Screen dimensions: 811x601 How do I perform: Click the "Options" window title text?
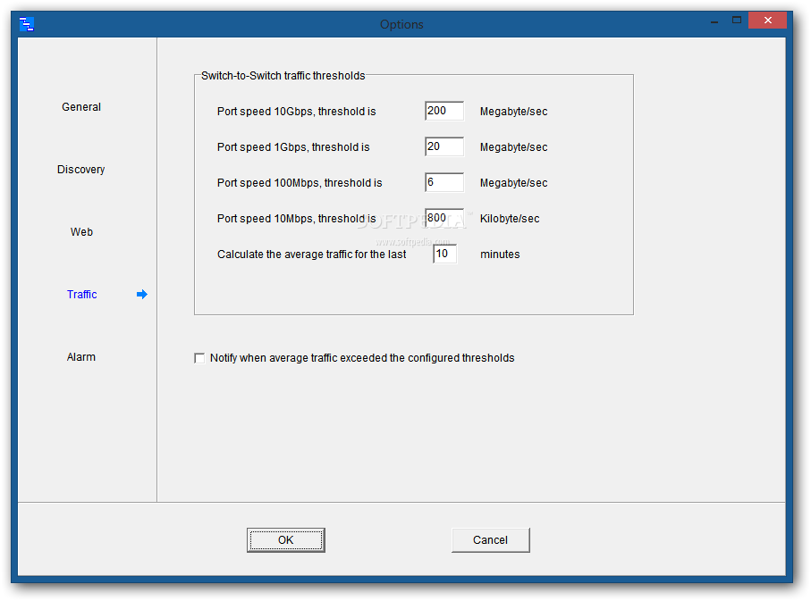[401, 24]
